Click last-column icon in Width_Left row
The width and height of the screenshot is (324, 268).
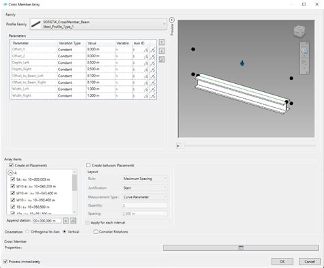point(153,89)
